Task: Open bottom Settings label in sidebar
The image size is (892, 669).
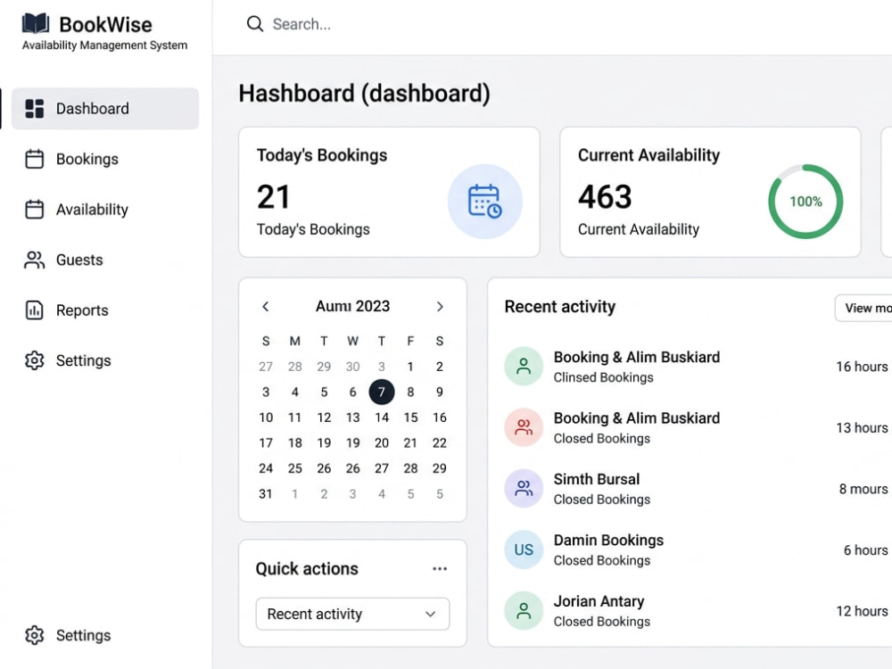Action: [x=83, y=635]
